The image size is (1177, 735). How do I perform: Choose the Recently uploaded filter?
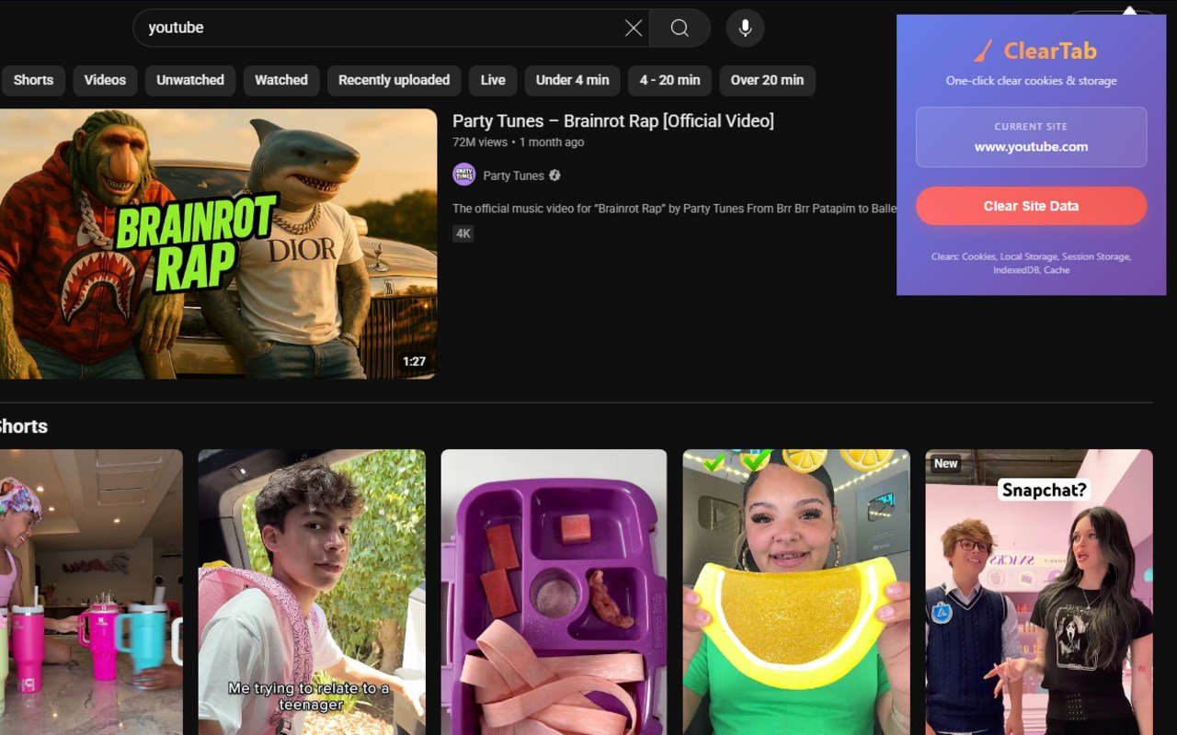[394, 80]
